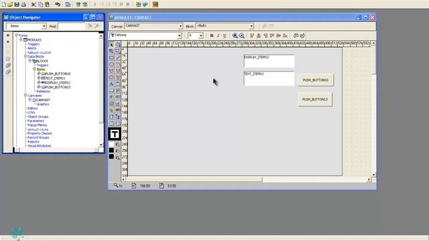Click the Print icon in the main toolbar
429x241 pixels.
23,5
